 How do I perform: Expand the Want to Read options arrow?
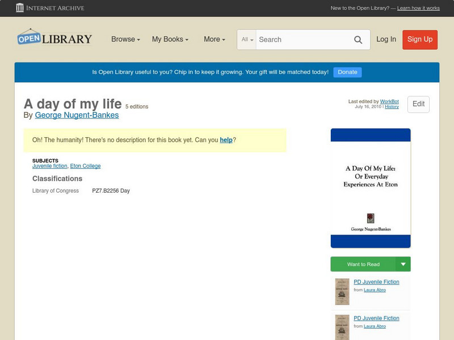click(403, 264)
